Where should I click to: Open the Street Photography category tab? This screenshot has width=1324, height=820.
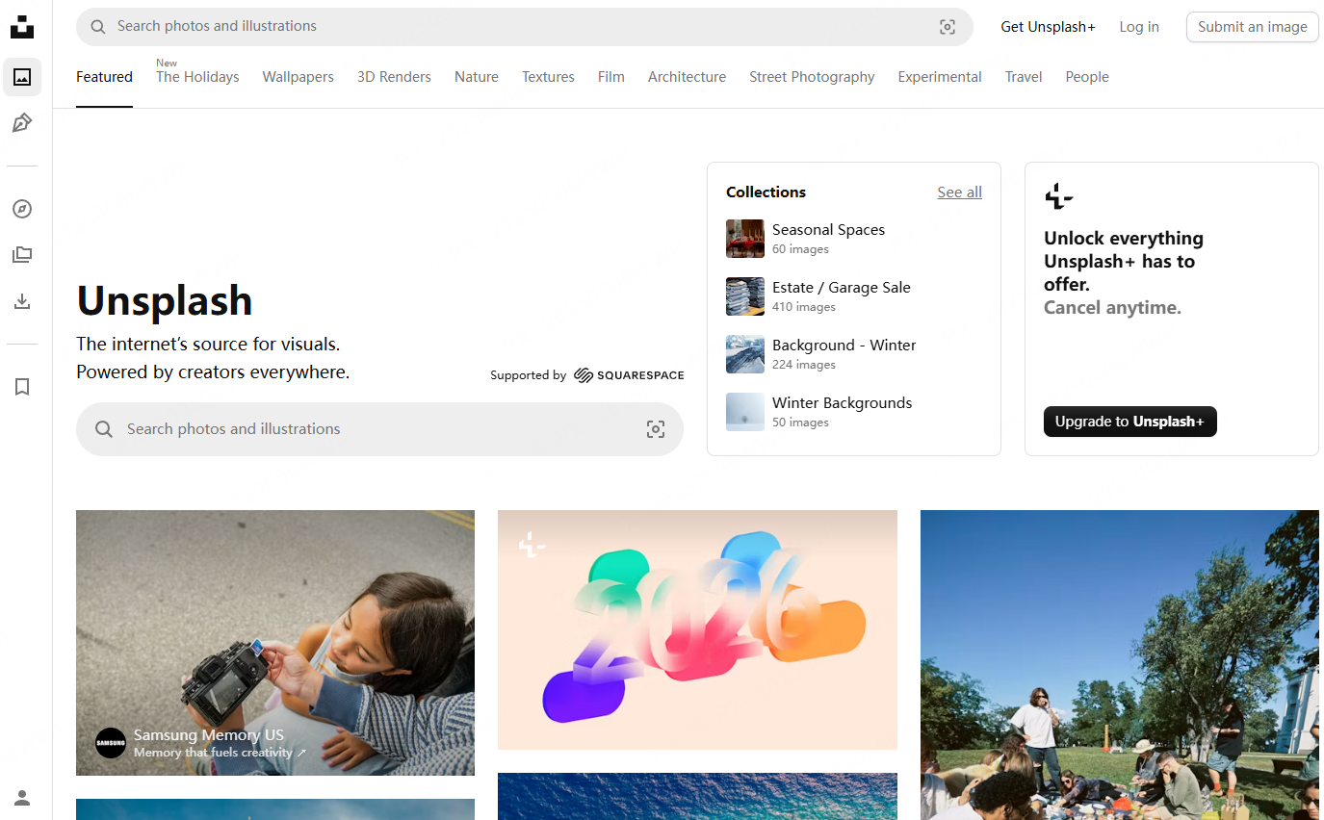click(812, 77)
